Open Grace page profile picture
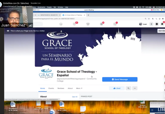Screen dimensions: 165x114 coord(46,73)
